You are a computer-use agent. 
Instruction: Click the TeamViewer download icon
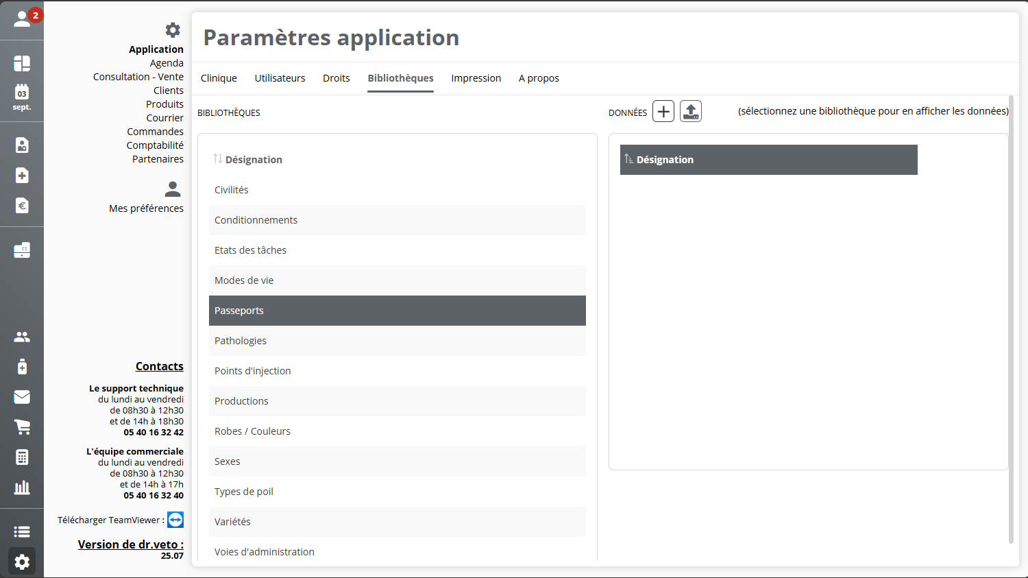175,520
